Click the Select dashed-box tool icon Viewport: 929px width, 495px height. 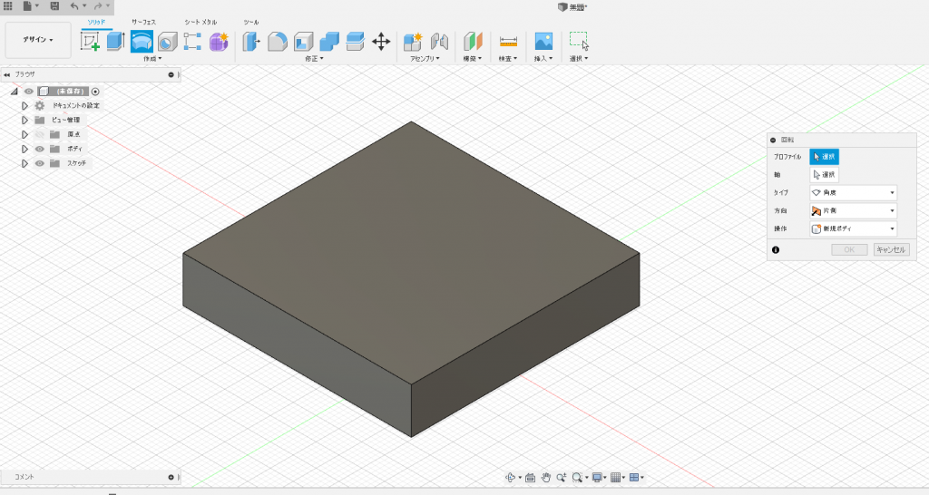click(x=579, y=42)
